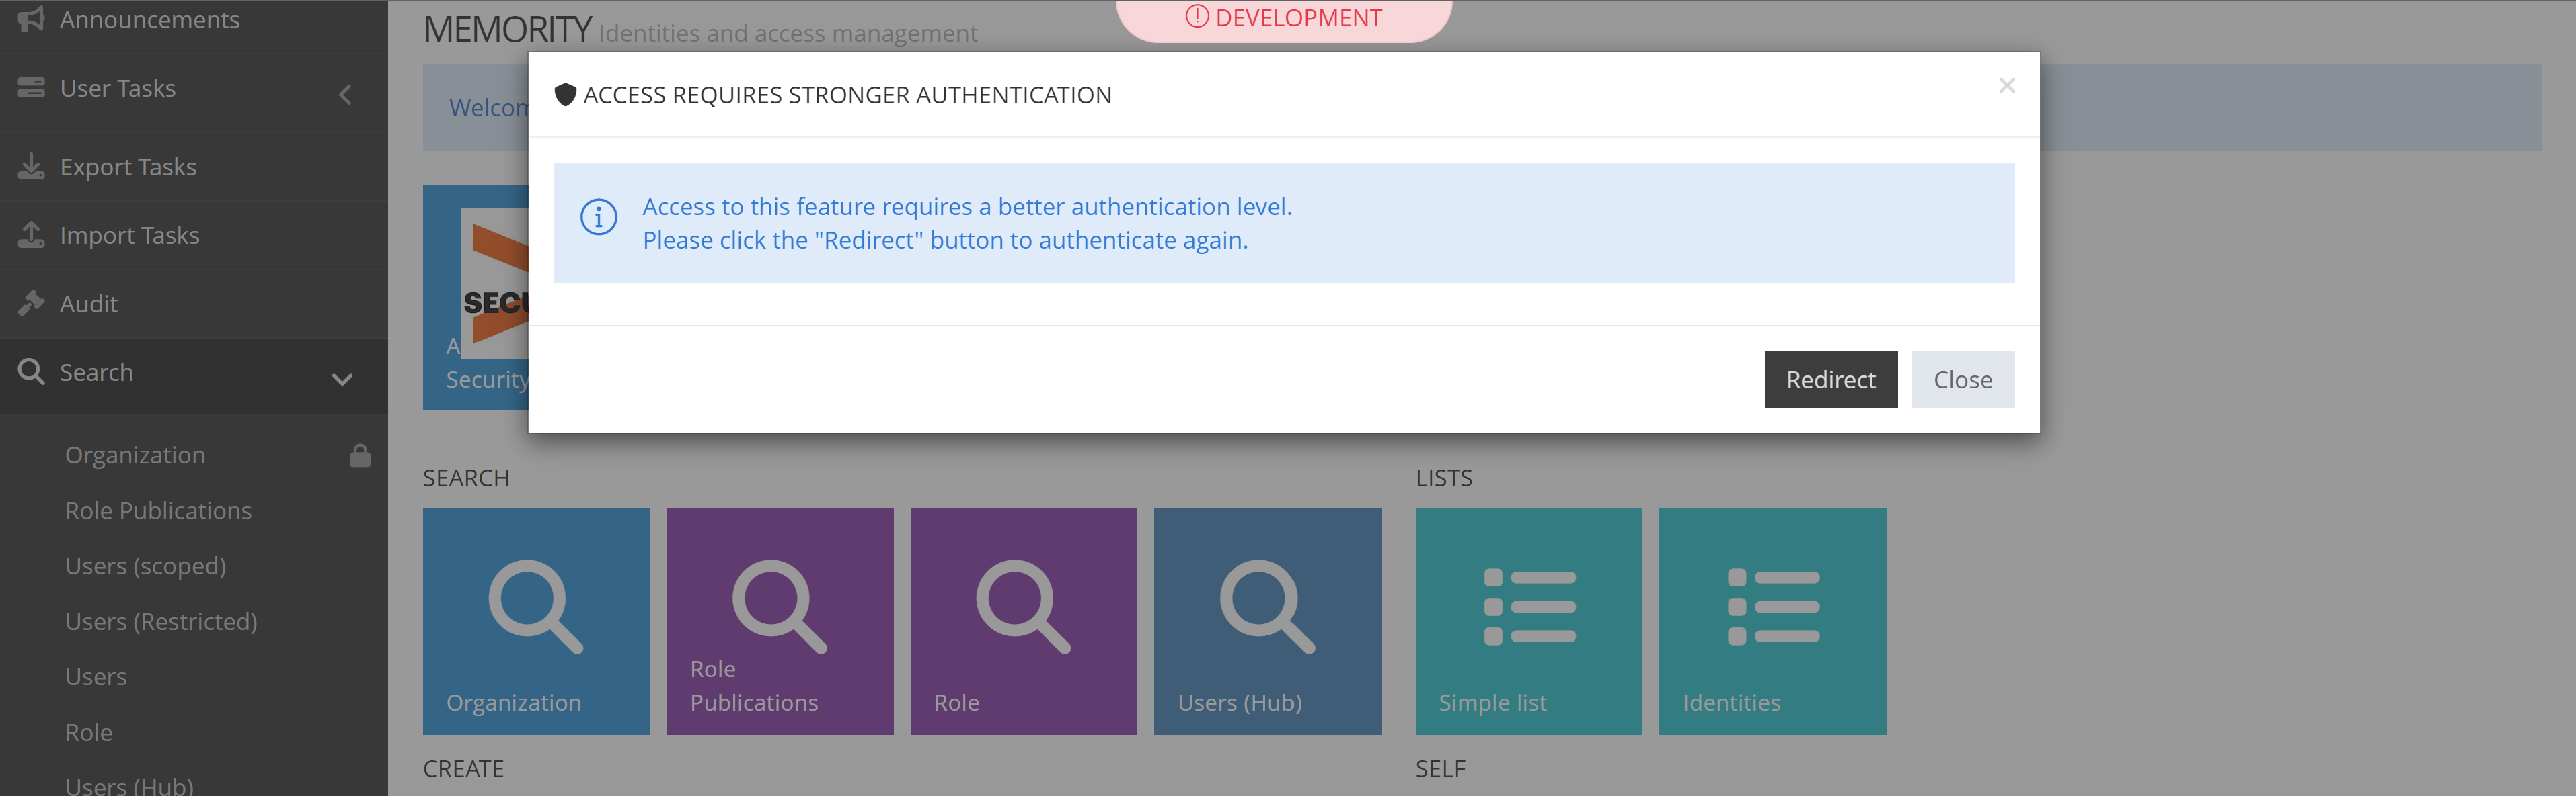2576x796 pixels.
Task: Expand User Tasks with left chevron
Action: (345, 95)
